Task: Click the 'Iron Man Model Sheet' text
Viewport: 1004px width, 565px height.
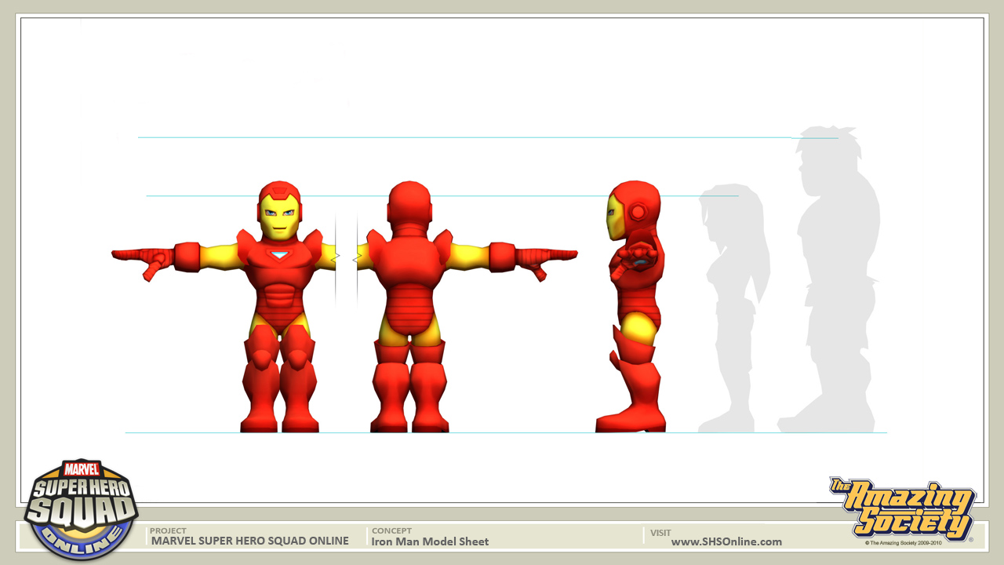Action: [x=430, y=541]
